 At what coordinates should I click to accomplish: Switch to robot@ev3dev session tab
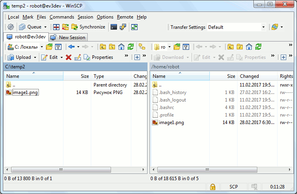[x=26, y=37]
